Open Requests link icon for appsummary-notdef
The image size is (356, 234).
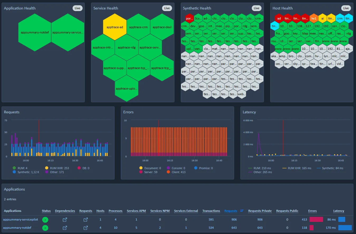(86, 228)
